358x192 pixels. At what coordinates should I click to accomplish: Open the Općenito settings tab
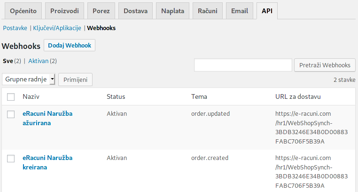23,10
